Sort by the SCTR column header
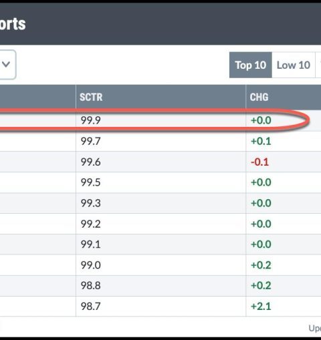321x340 pixels. point(91,97)
